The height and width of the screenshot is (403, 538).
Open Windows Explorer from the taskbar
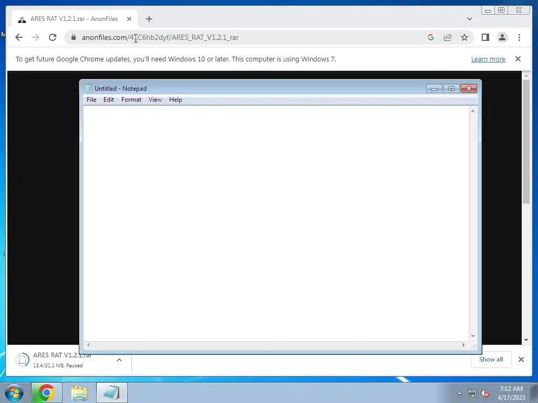click(79, 393)
